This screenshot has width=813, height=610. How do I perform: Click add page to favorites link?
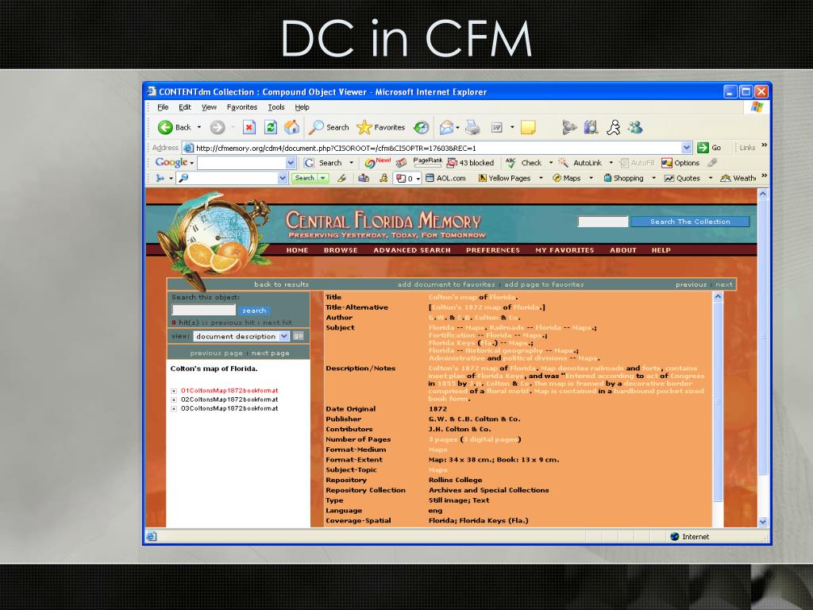pyautogui.click(x=544, y=284)
